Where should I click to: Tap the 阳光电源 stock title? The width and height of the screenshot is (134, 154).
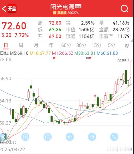(x=62, y=7)
